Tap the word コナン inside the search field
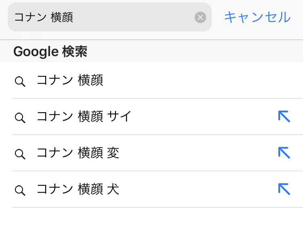303x243 pixels. tap(30, 17)
